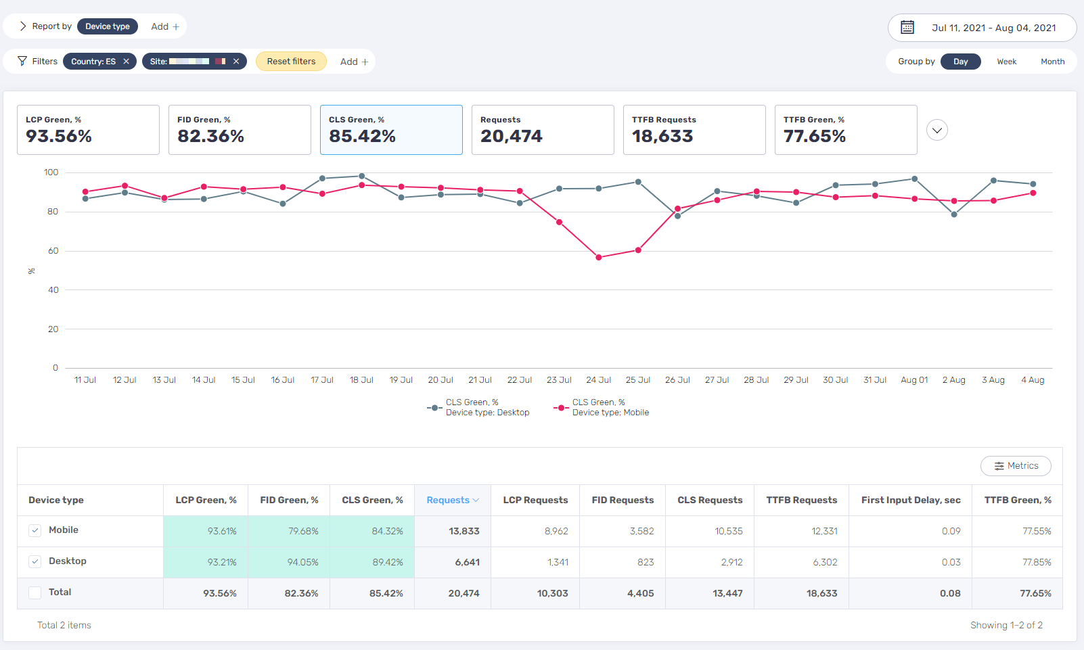Toggle Desktop series in chart legend
The width and height of the screenshot is (1084, 650).
pyautogui.click(x=479, y=407)
